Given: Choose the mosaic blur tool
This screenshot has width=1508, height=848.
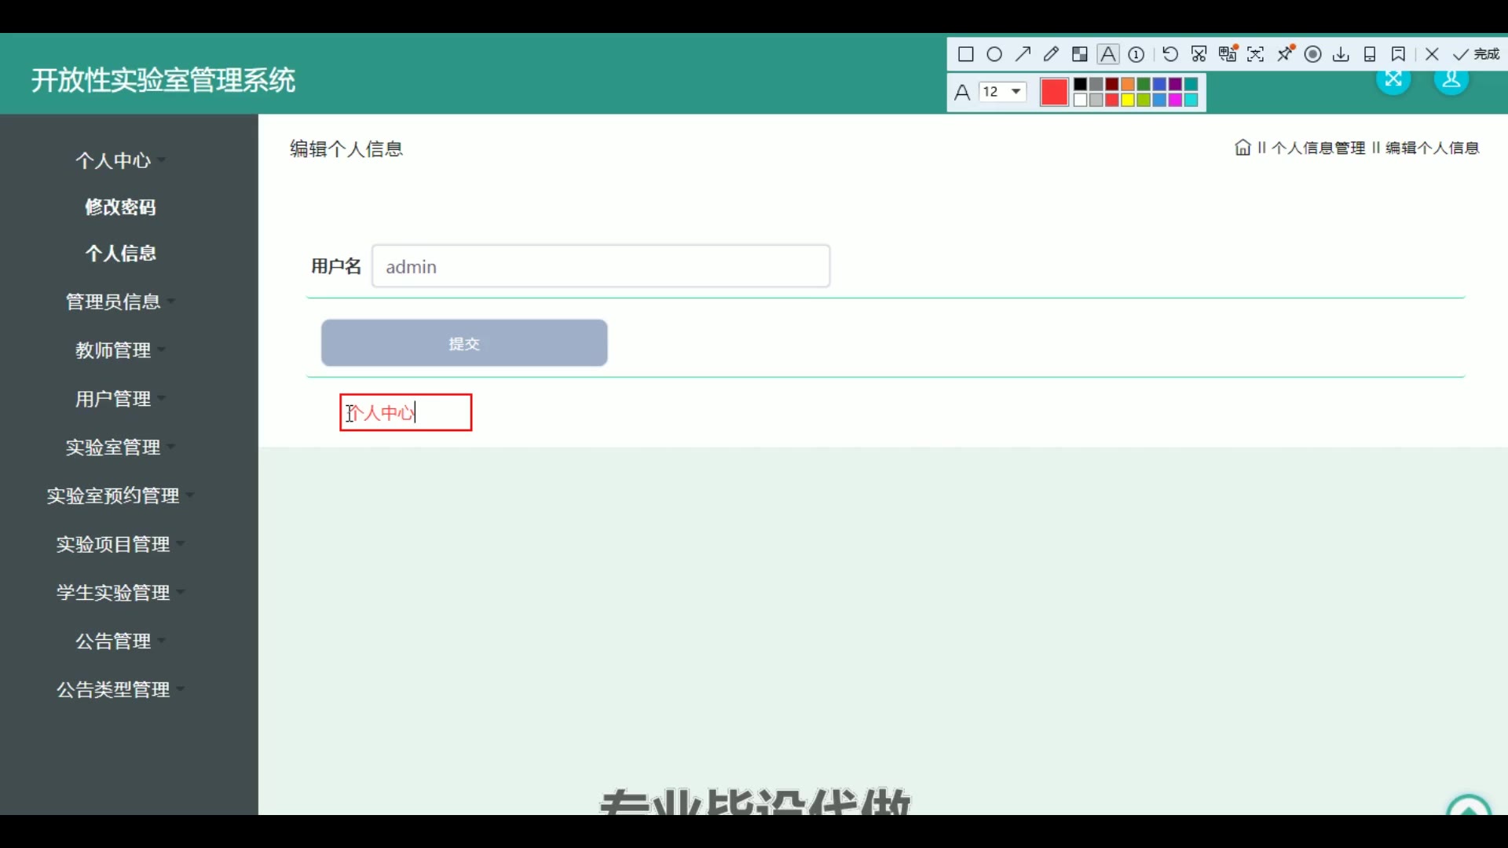Looking at the screenshot, I should [1080, 54].
